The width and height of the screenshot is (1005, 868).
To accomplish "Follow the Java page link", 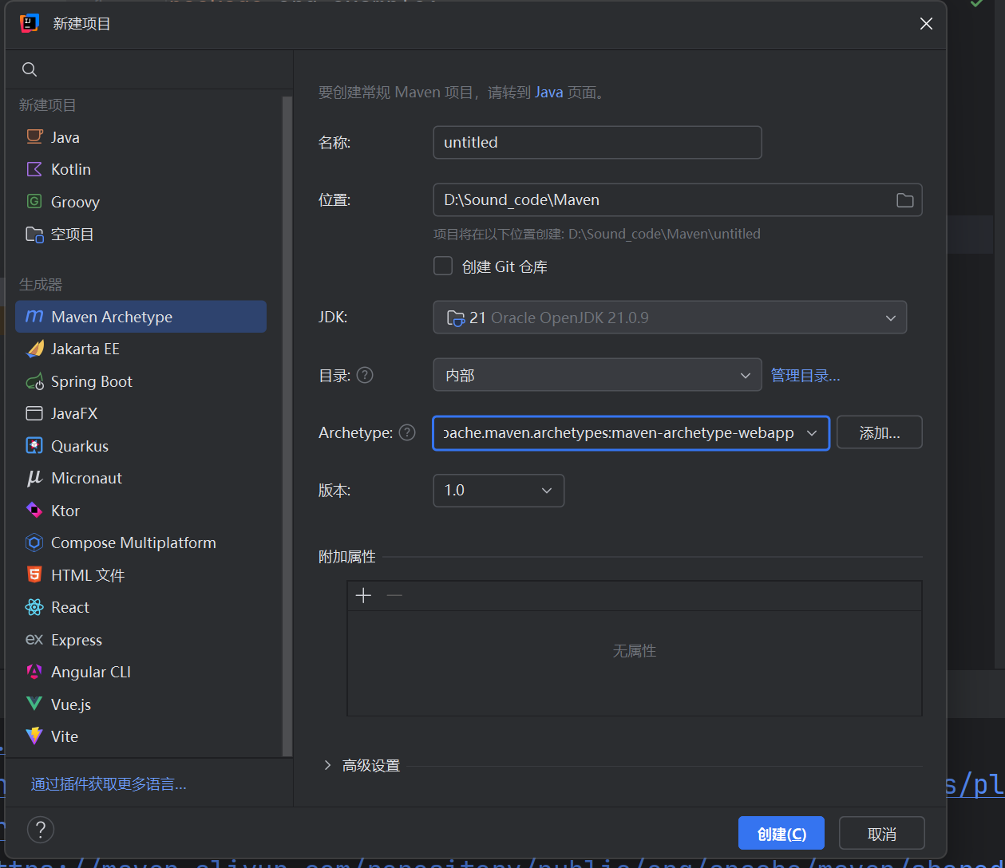I will tap(549, 93).
